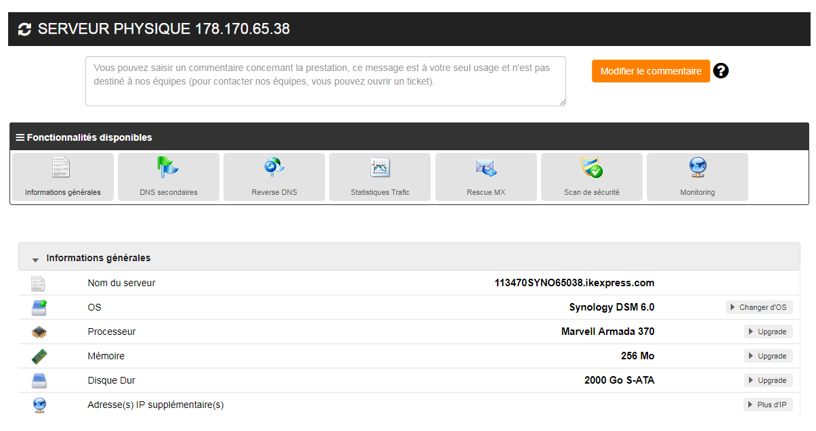Click Upgrade button for Mémoire

coord(768,356)
